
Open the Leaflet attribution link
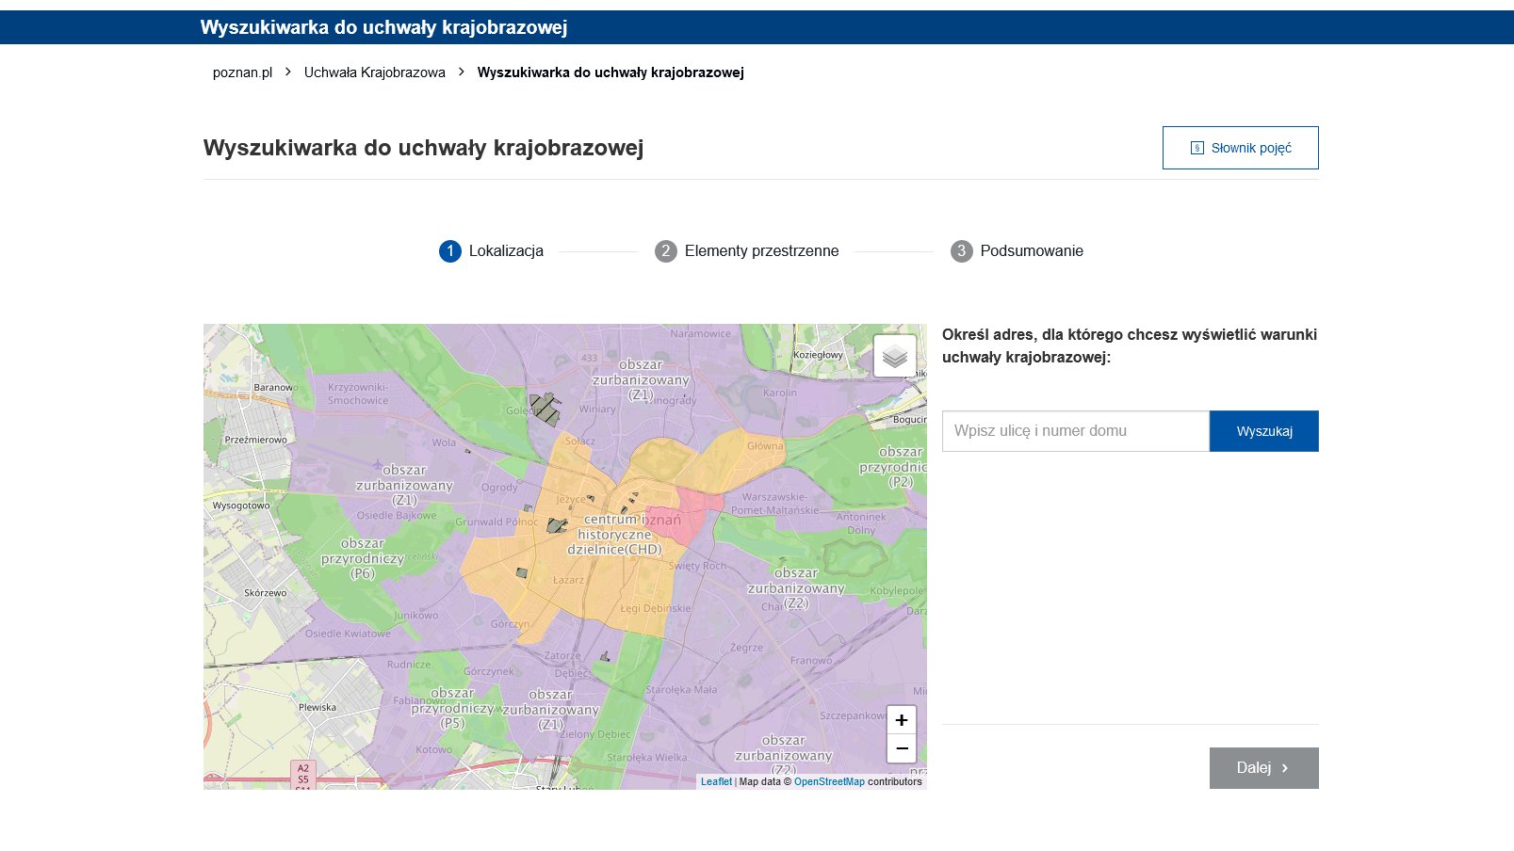coord(716,781)
